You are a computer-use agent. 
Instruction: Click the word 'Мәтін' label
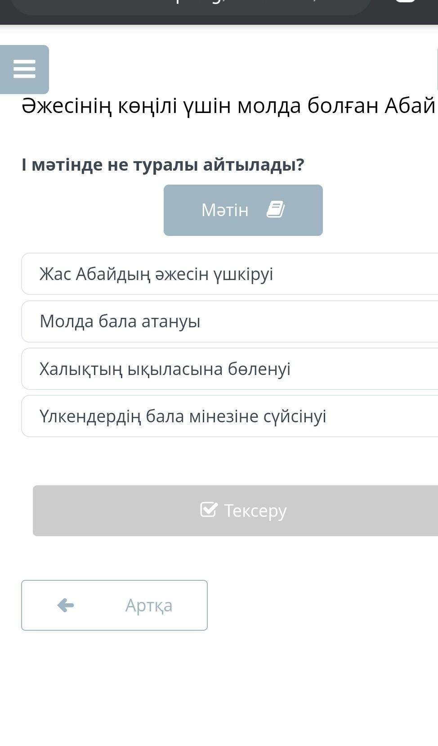point(225,210)
